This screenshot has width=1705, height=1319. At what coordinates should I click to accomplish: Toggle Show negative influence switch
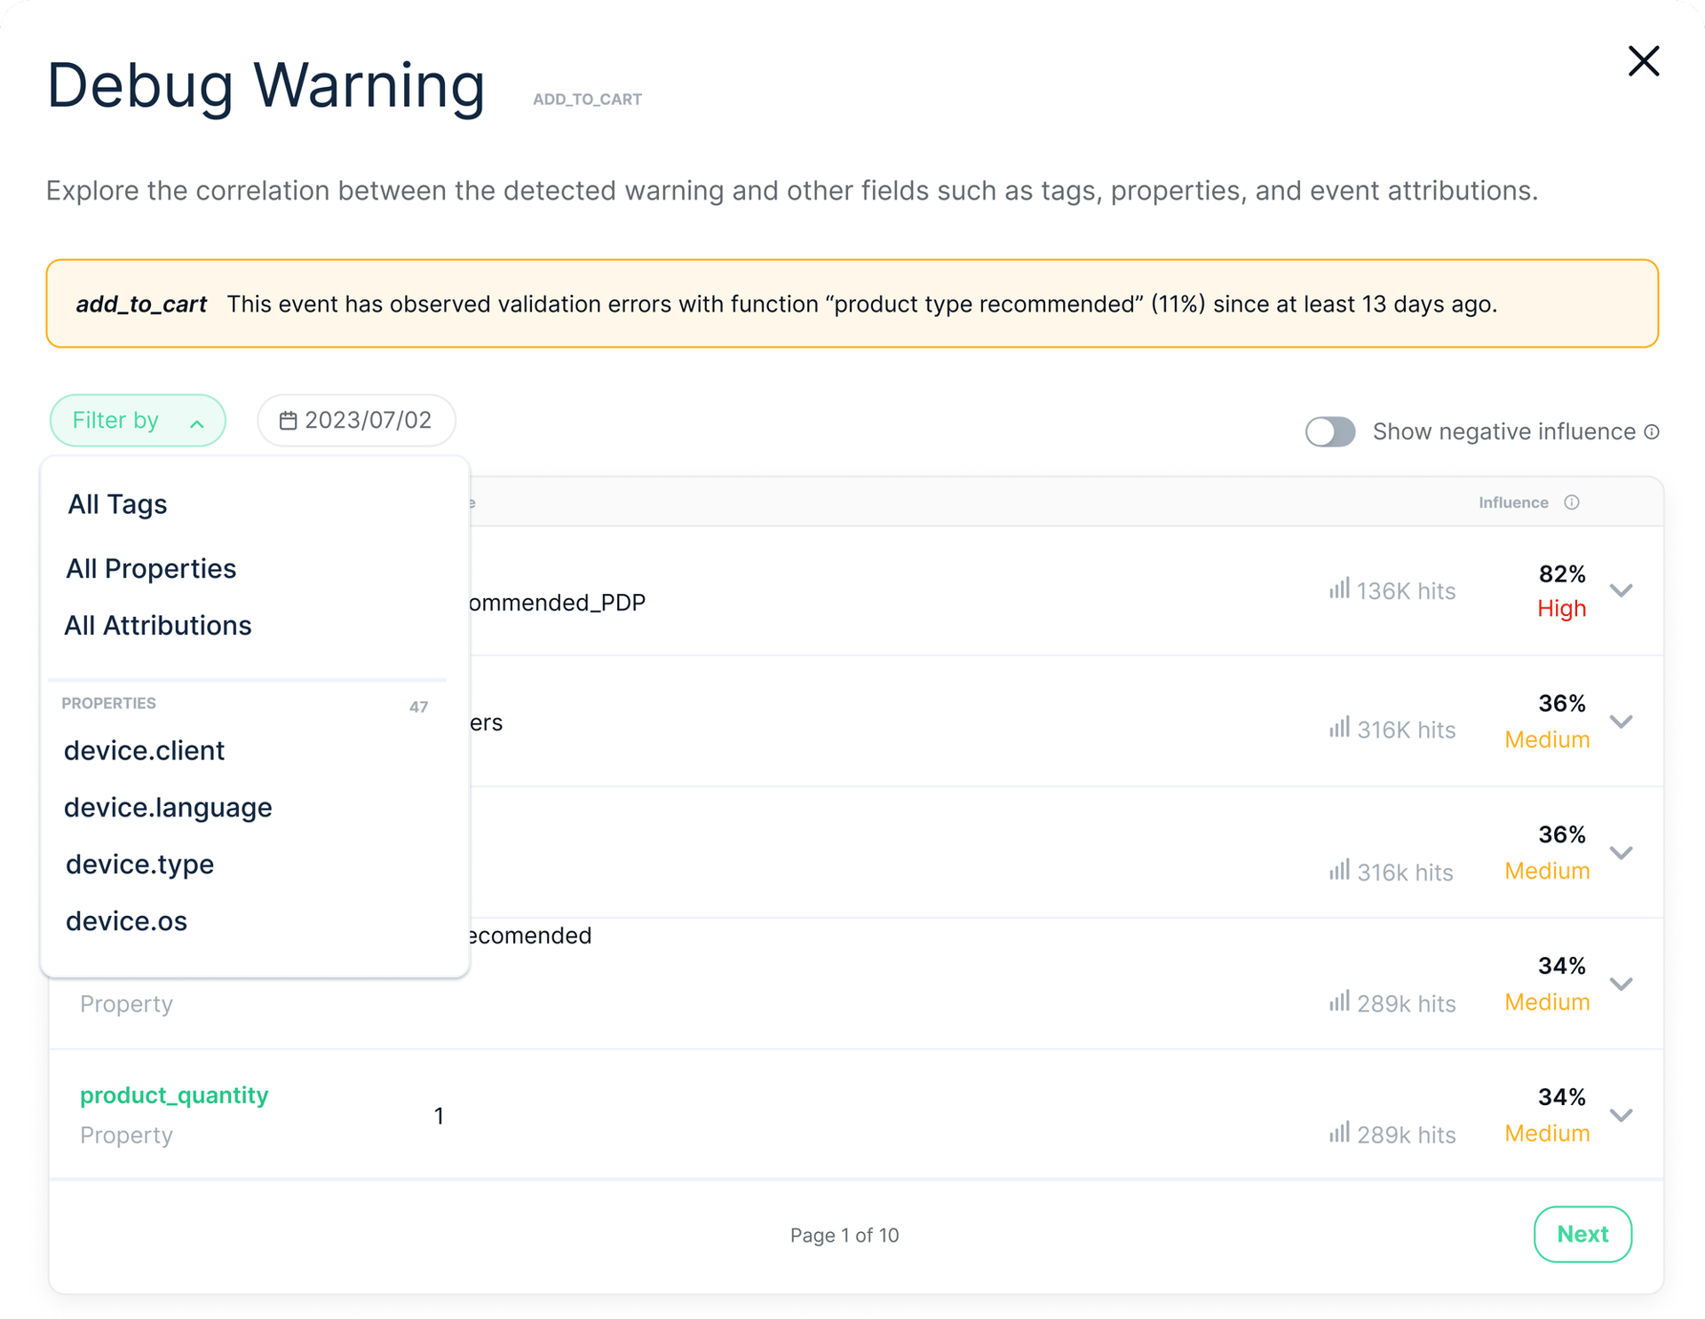coord(1329,432)
